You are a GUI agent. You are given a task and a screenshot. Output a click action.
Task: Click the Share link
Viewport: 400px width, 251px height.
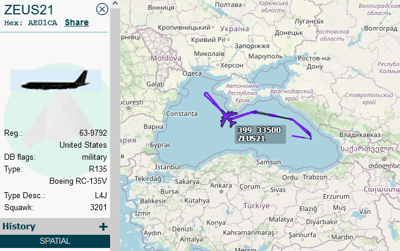[x=76, y=22]
